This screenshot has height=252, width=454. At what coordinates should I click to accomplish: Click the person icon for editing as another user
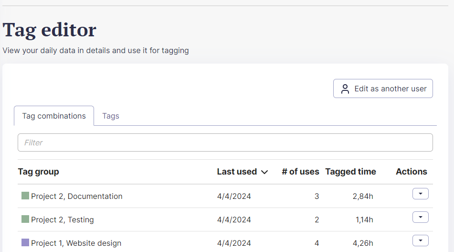(345, 89)
